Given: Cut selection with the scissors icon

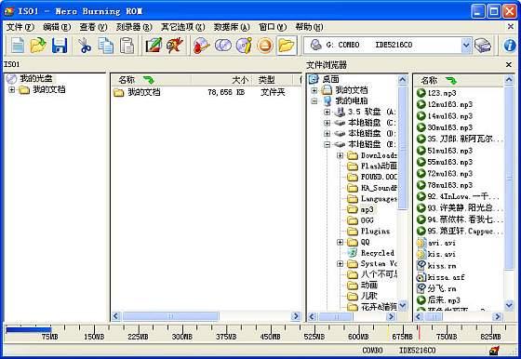Looking at the screenshot, I should pos(85,46).
